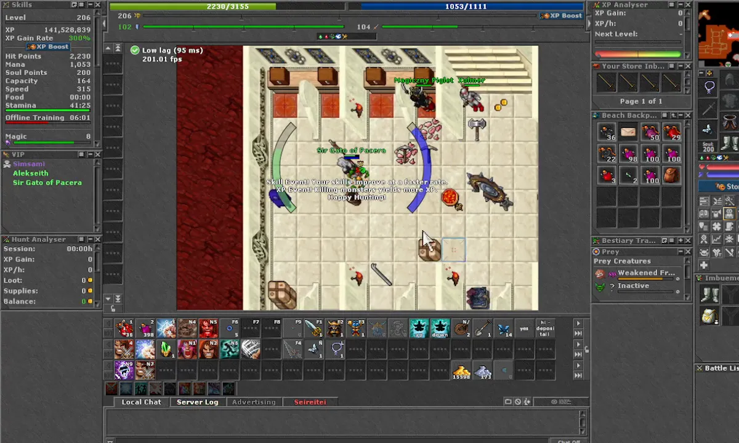
Task: Click the teal 'up' action button
Action: 419,328
